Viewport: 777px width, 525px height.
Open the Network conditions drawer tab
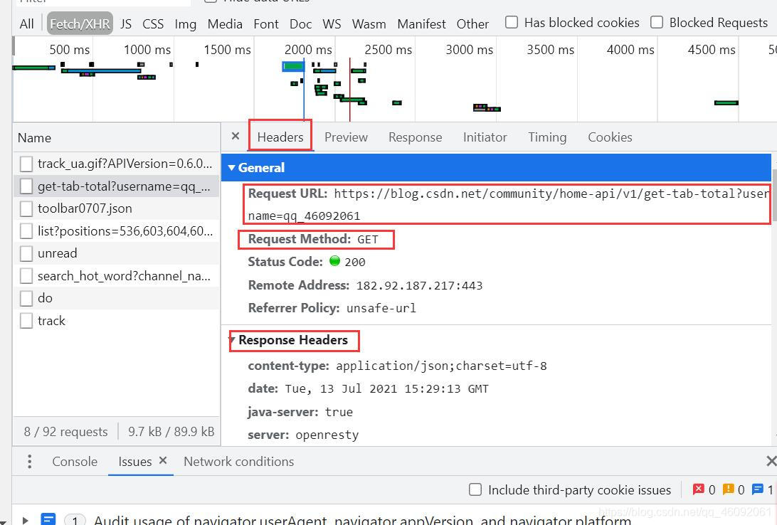point(239,461)
